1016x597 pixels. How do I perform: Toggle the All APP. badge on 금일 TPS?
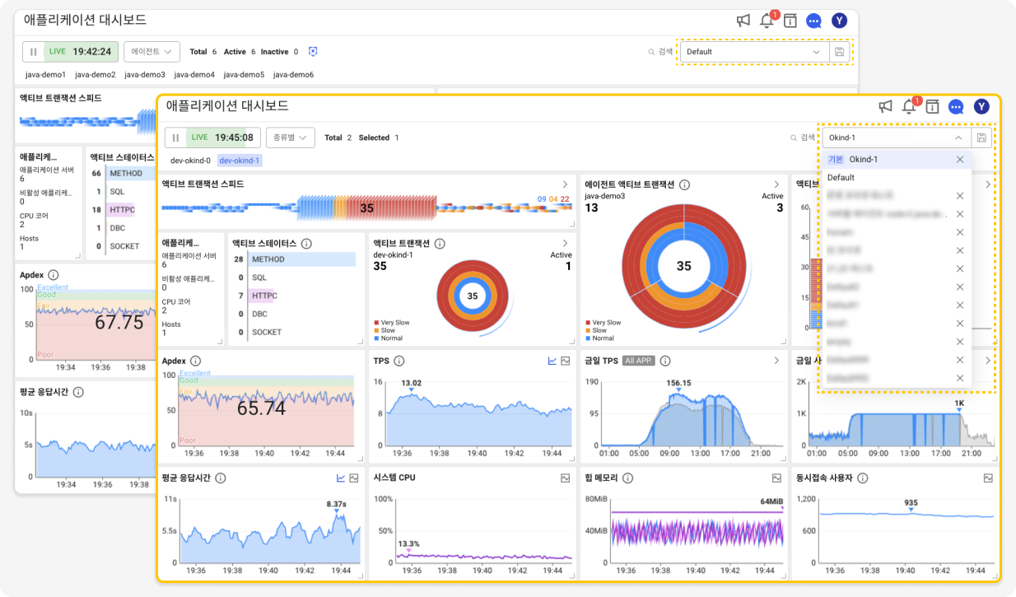(639, 361)
